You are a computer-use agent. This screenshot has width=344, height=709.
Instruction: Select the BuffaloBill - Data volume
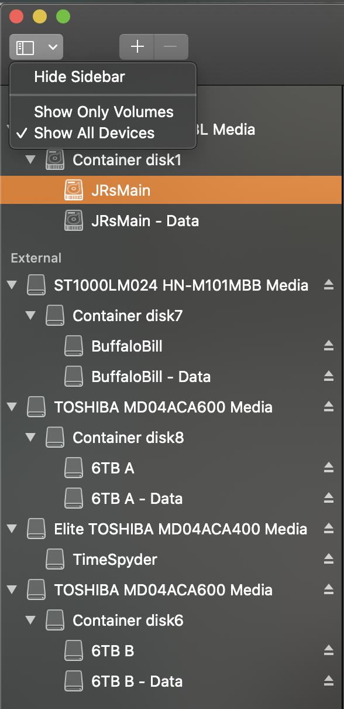172,377
